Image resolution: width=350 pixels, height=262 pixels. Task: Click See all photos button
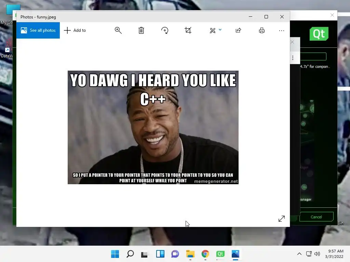click(38, 30)
